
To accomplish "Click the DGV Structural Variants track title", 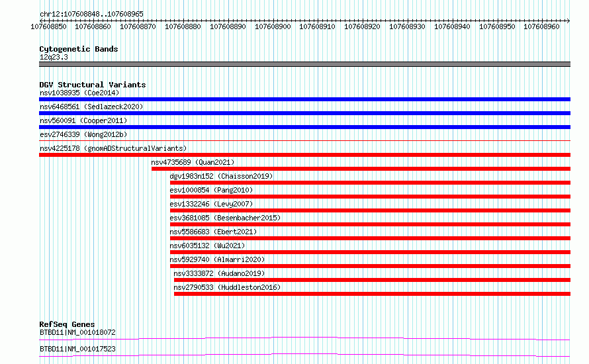I will [x=93, y=85].
